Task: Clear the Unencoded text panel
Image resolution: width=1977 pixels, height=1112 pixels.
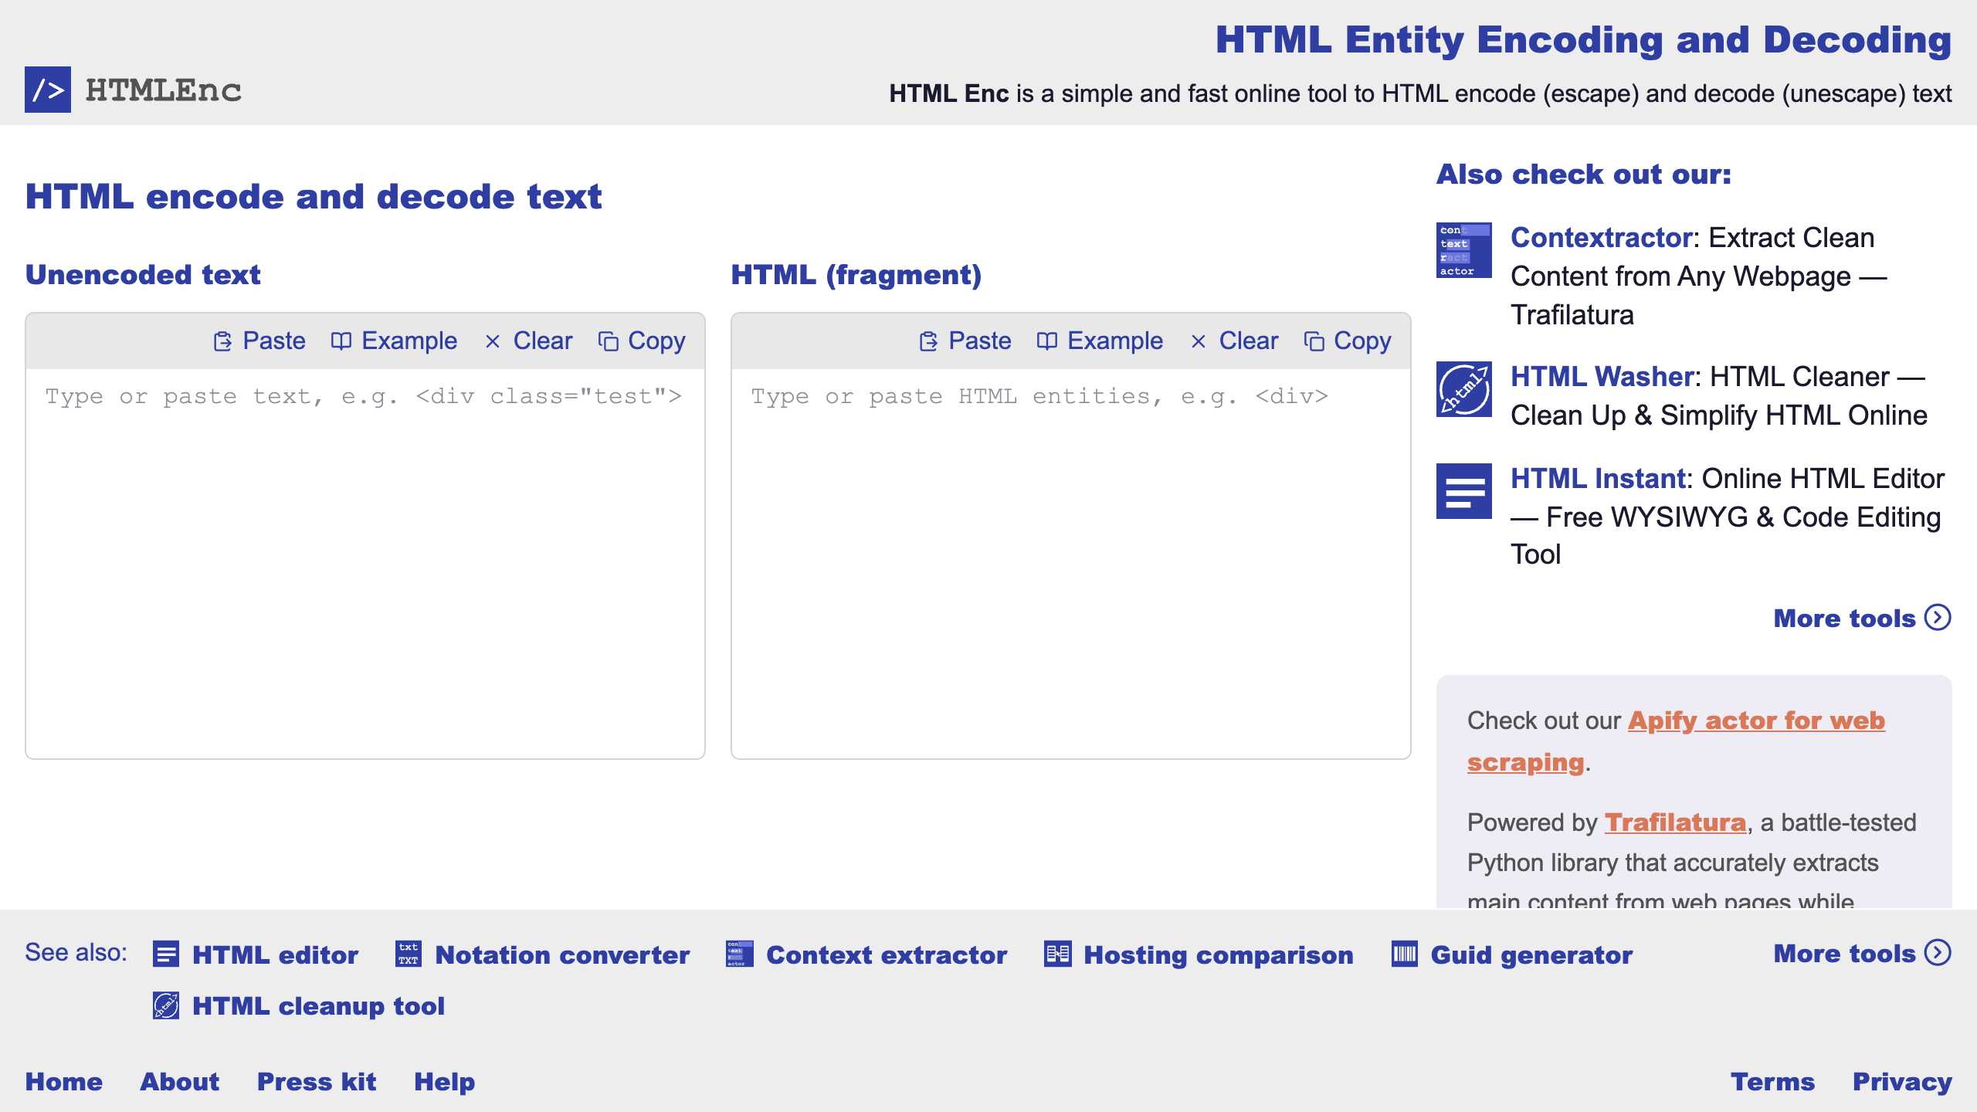Action: click(529, 341)
